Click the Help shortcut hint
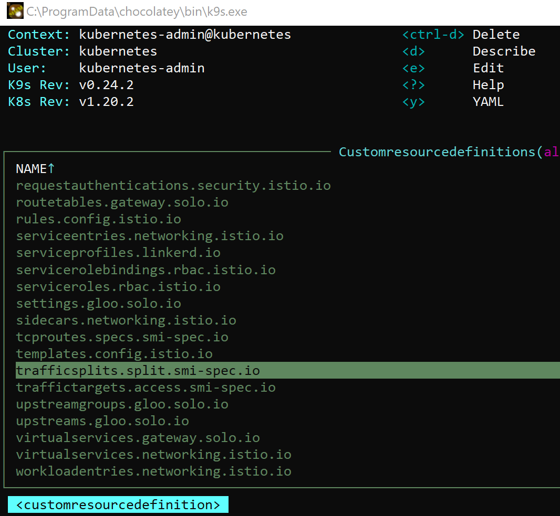 point(488,85)
